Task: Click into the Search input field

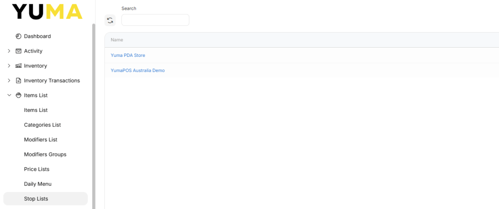Action: click(x=155, y=20)
